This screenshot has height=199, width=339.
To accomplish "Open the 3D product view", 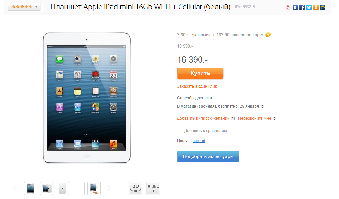I will pos(136,188).
